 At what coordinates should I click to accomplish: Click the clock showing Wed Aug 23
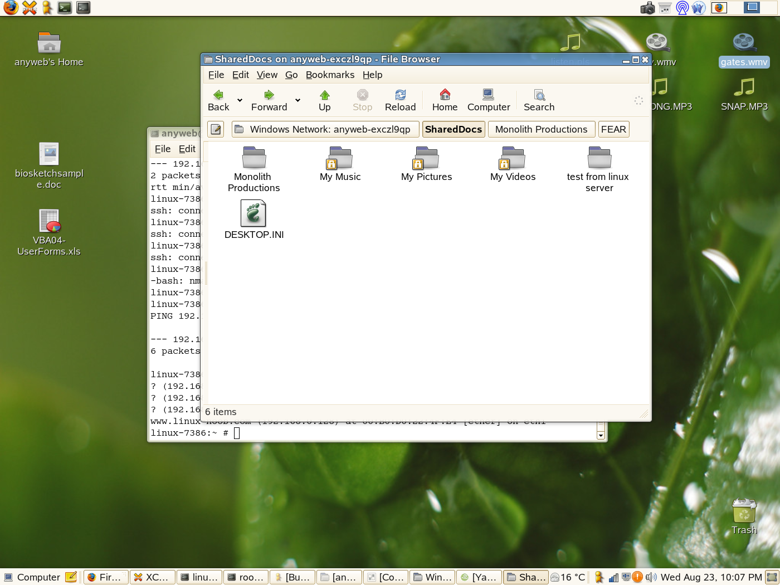pos(711,577)
